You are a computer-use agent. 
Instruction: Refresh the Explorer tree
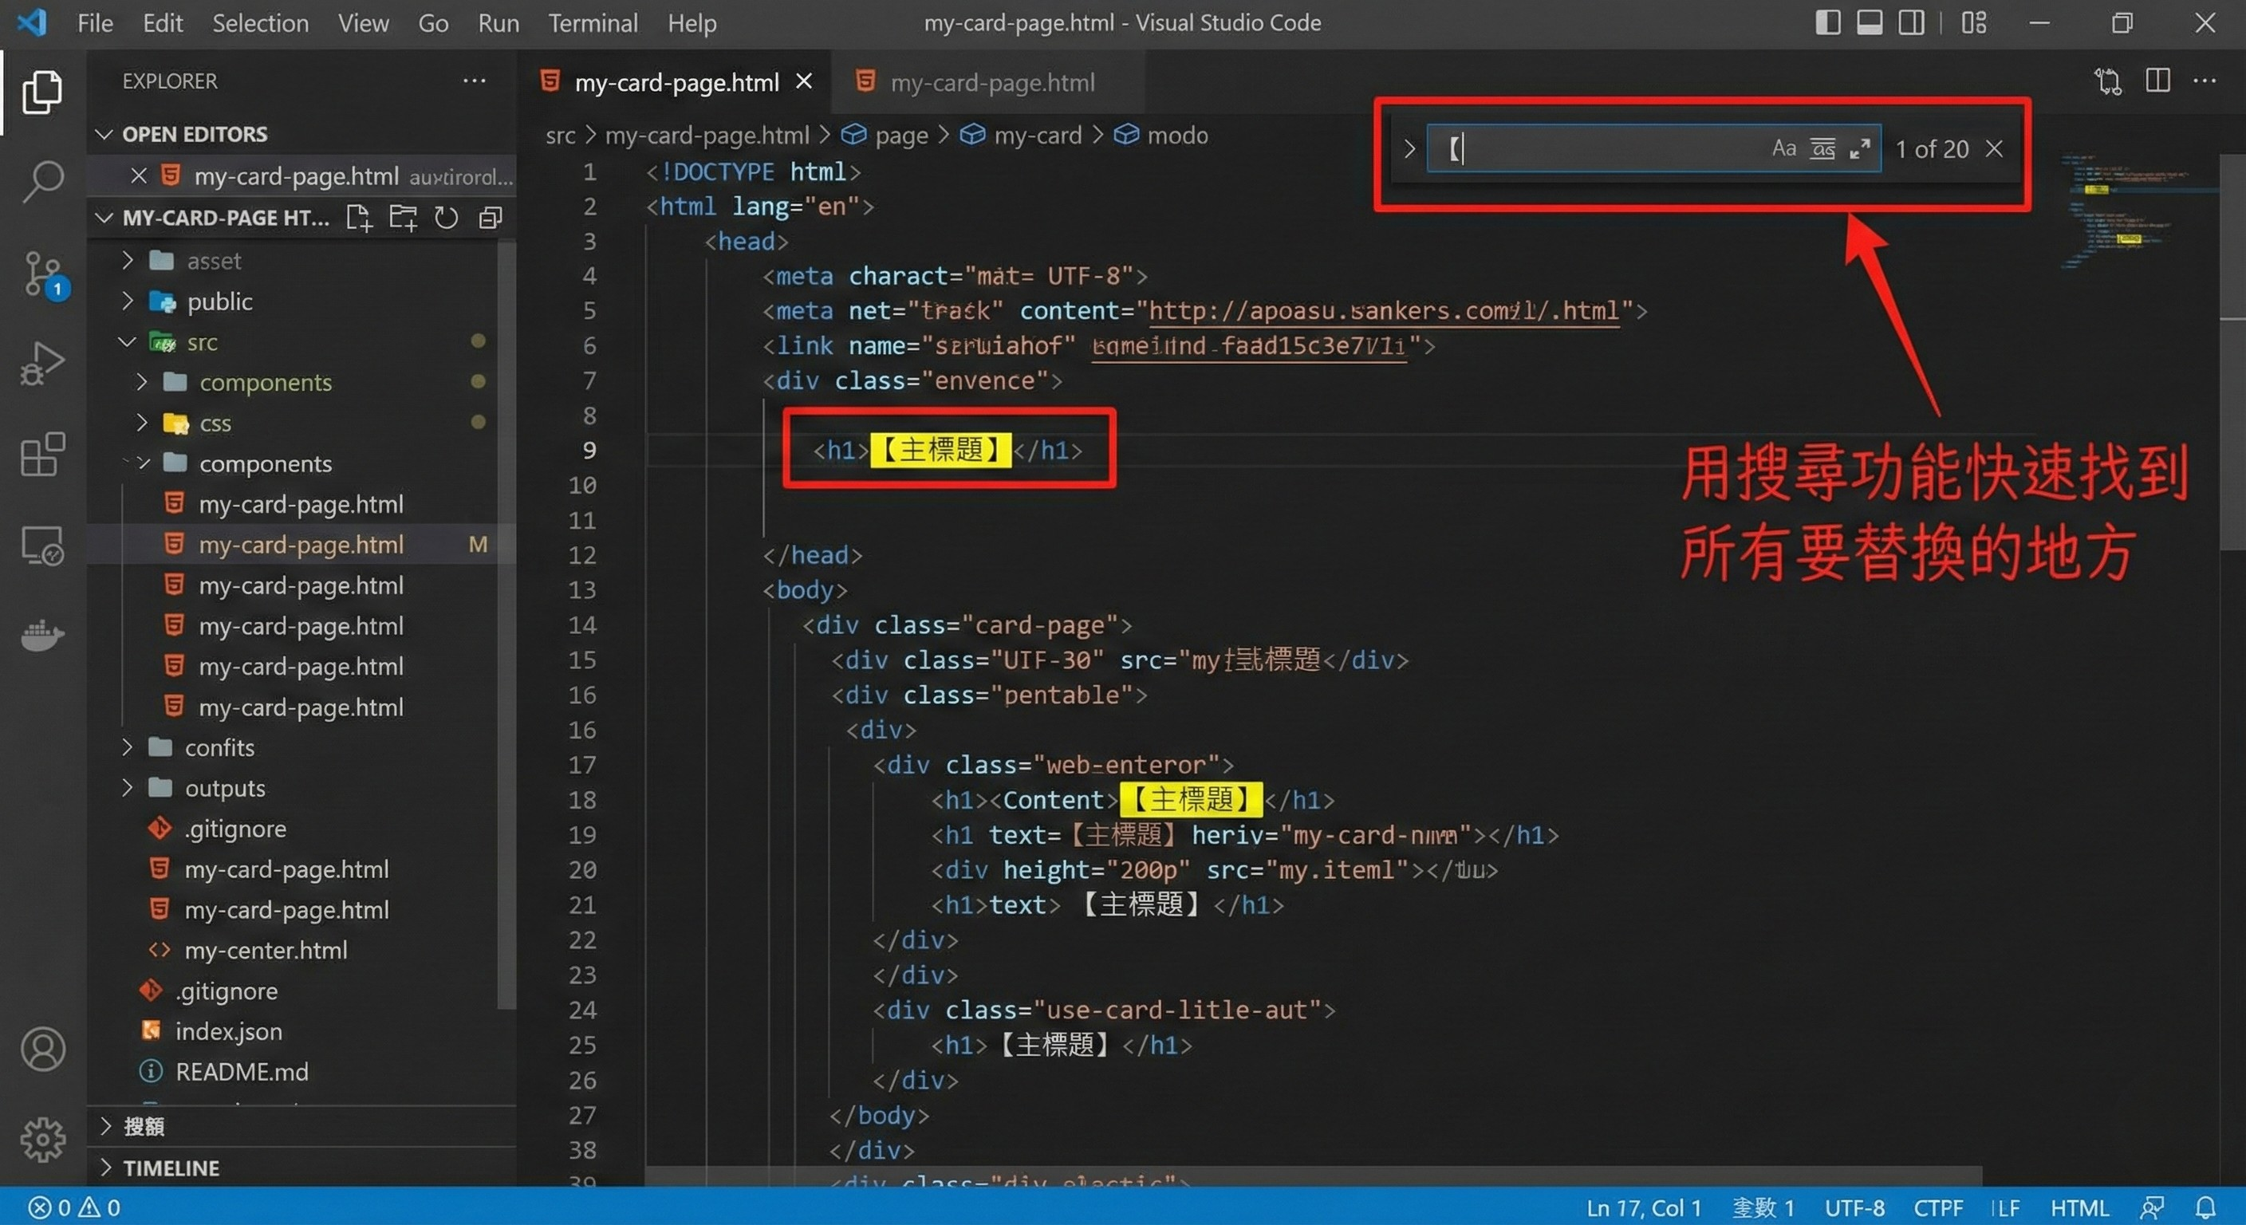pyautogui.click(x=447, y=218)
